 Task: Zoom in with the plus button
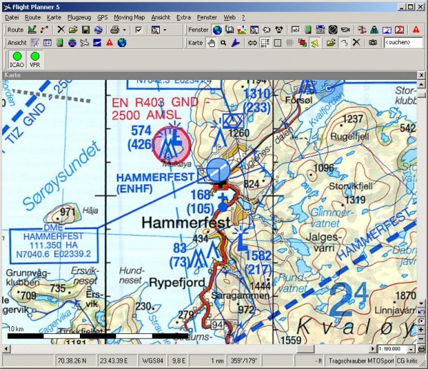coord(421,330)
